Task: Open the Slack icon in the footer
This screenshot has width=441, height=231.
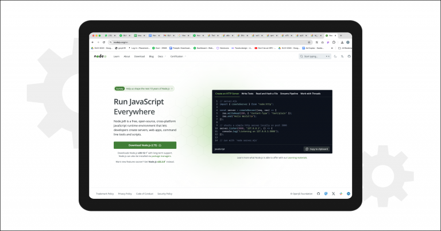Action: click(x=341, y=194)
